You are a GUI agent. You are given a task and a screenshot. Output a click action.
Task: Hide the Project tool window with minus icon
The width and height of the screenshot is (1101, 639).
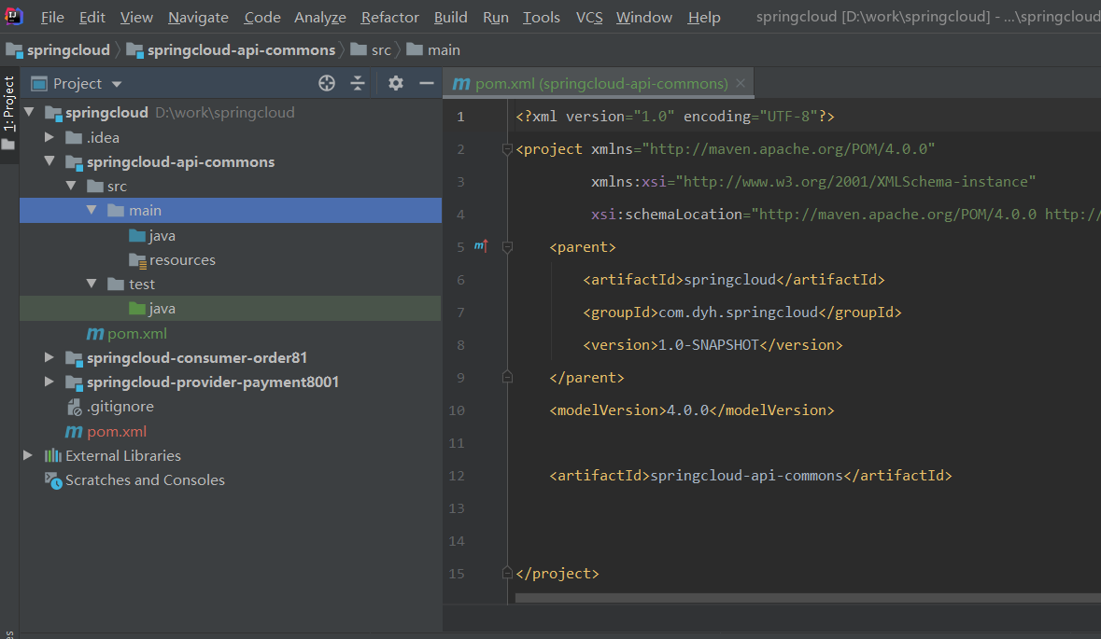click(426, 83)
